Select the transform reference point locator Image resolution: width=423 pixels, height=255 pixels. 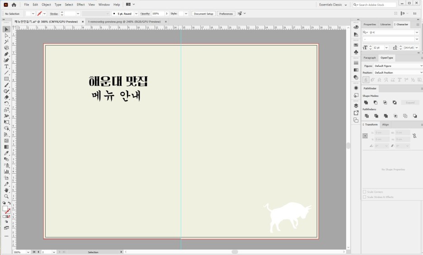point(365,136)
